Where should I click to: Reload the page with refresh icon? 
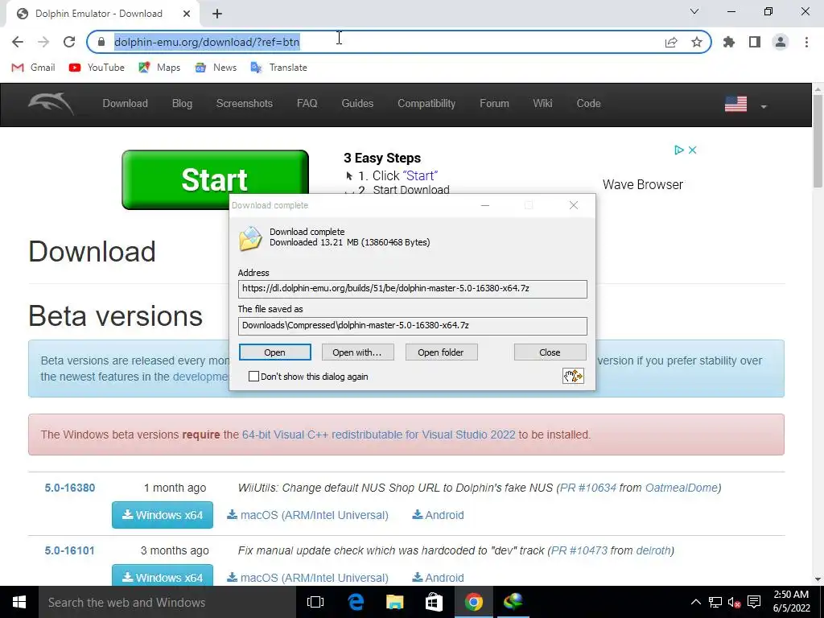pos(69,42)
